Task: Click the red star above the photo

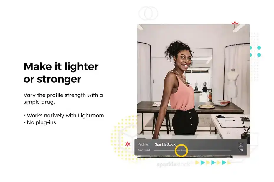Action: [x=235, y=23]
